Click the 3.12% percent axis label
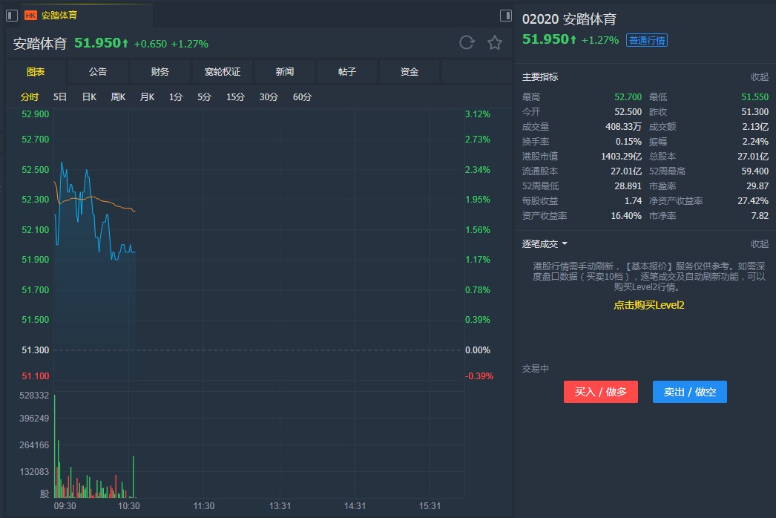776x518 pixels. tap(478, 114)
